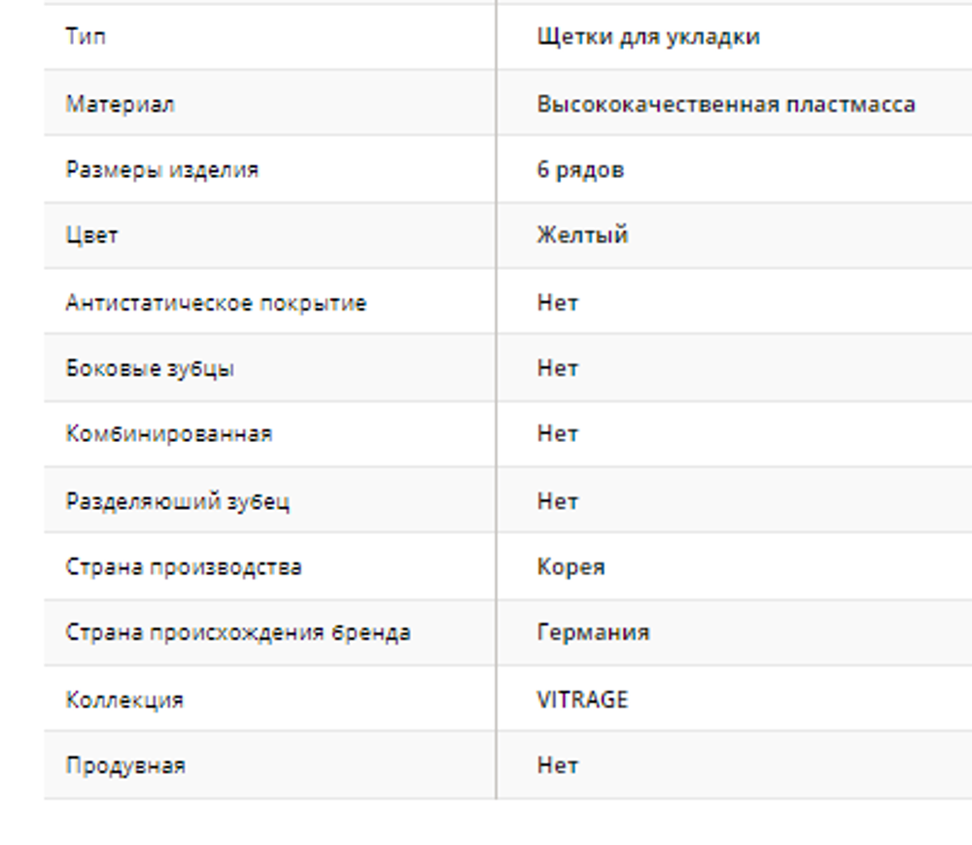972x845 pixels.
Task: Click the 'Тип' row label
Action: (86, 37)
